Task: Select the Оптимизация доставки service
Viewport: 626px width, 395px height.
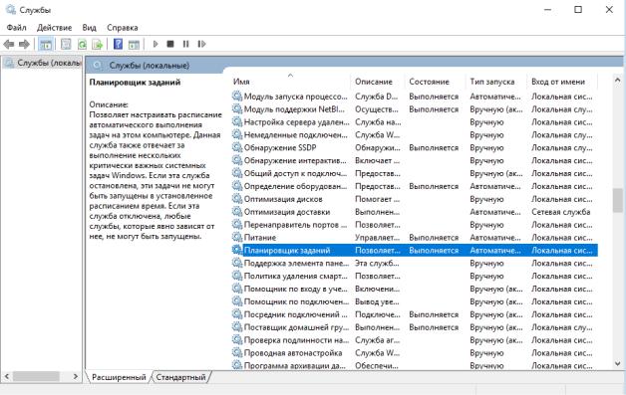Action: tap(414, 212)
